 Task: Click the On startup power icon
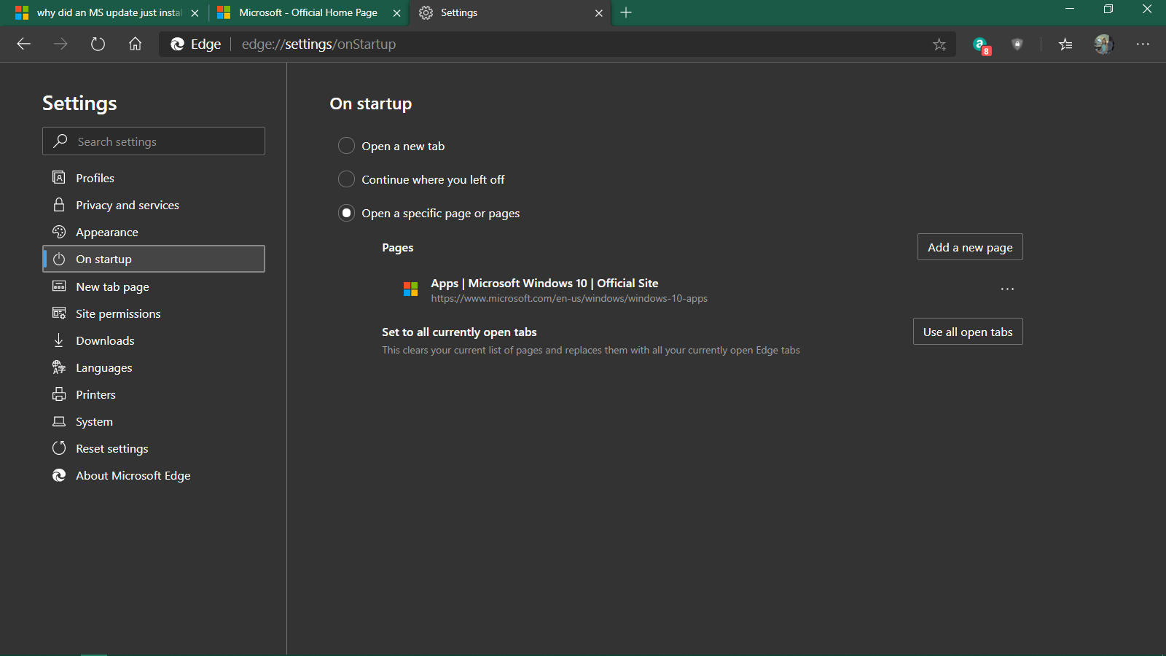click(x=59, y=259)
